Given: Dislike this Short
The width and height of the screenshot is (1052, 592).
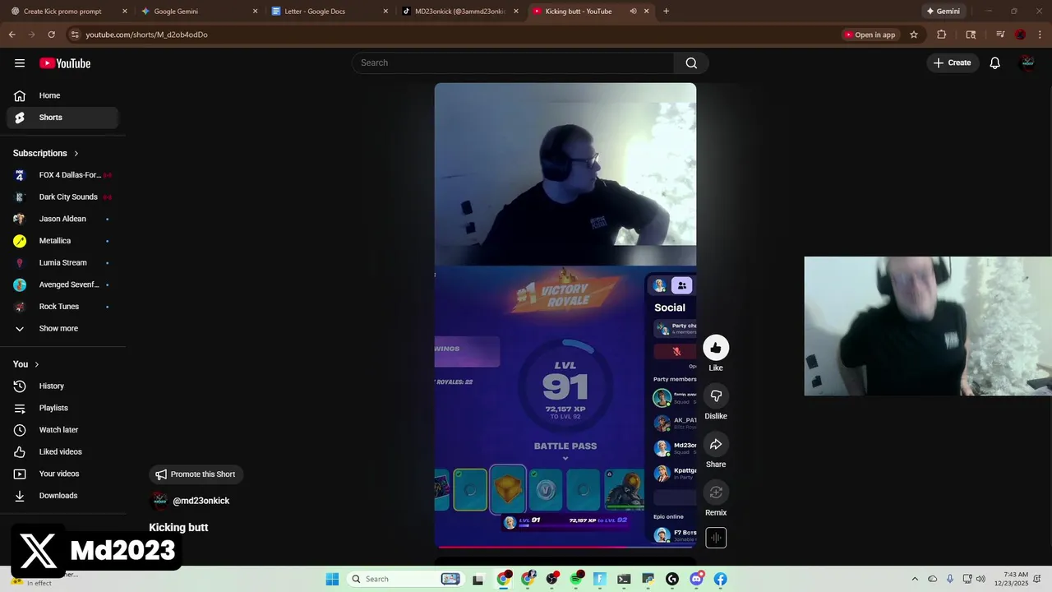Looking at the screenshot, I should click(x=716, y=396).
